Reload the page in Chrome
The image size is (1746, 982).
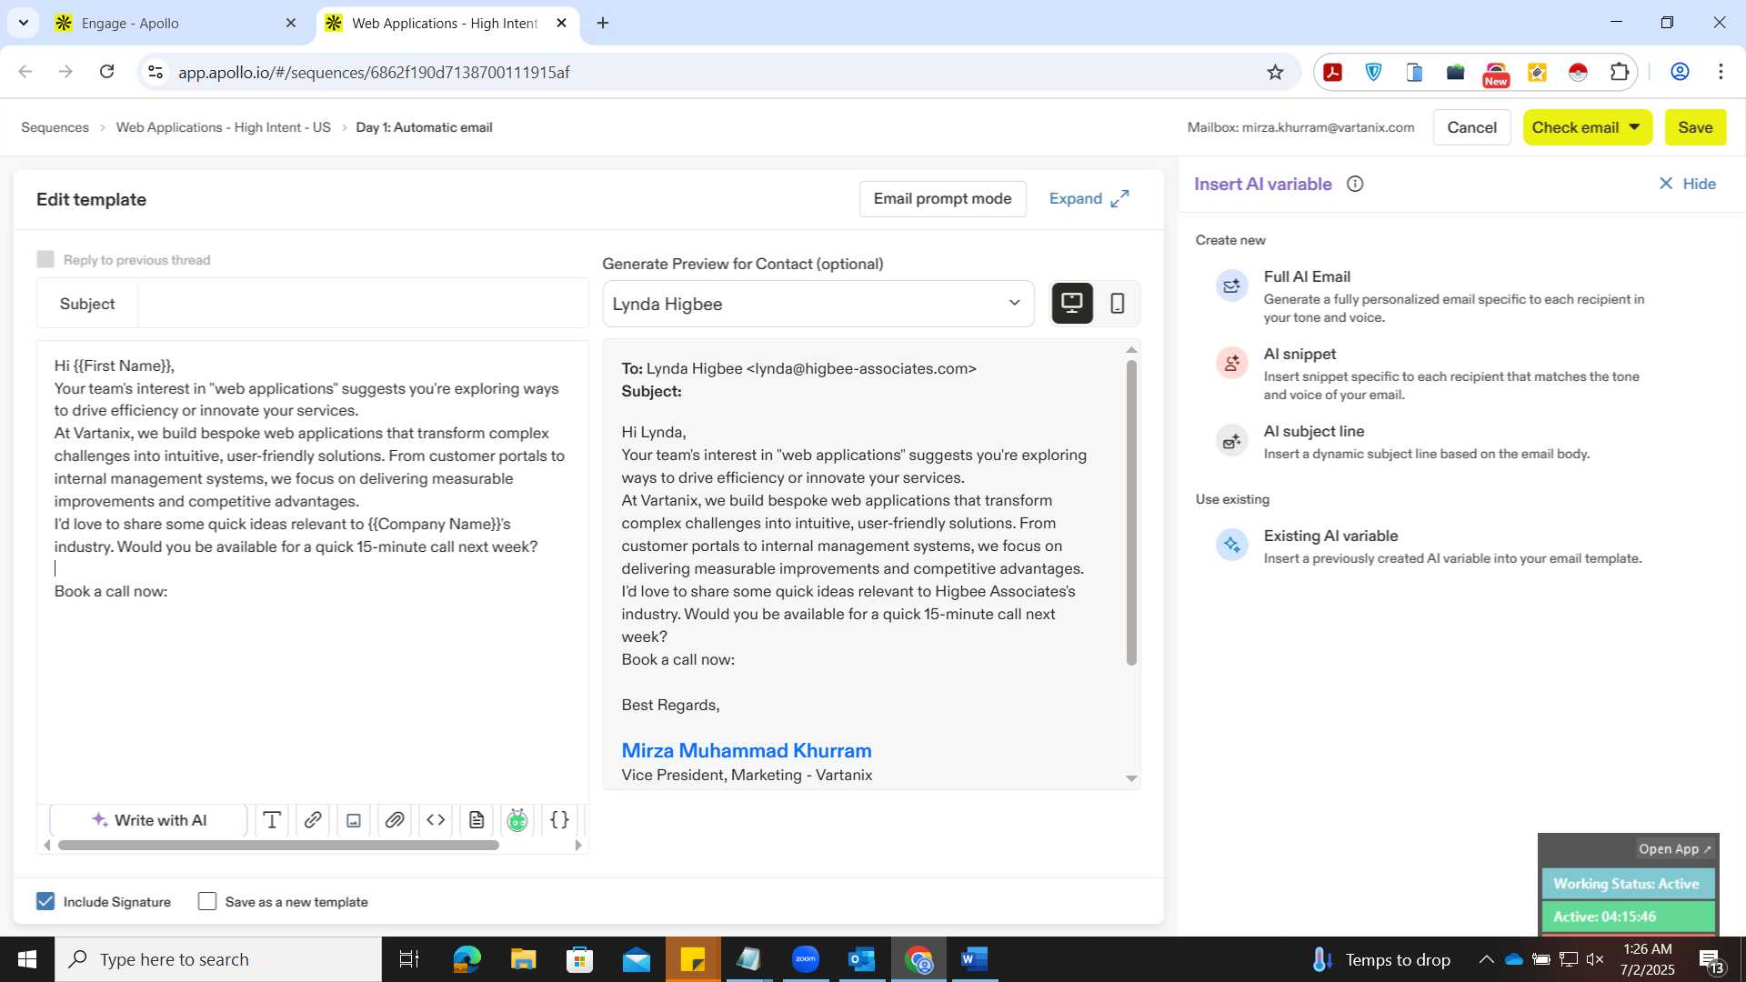coord(106,72)
